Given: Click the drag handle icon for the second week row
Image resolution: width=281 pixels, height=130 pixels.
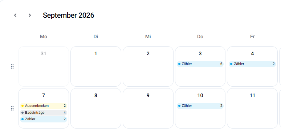Looking at the screenshot, I should 12,108.
